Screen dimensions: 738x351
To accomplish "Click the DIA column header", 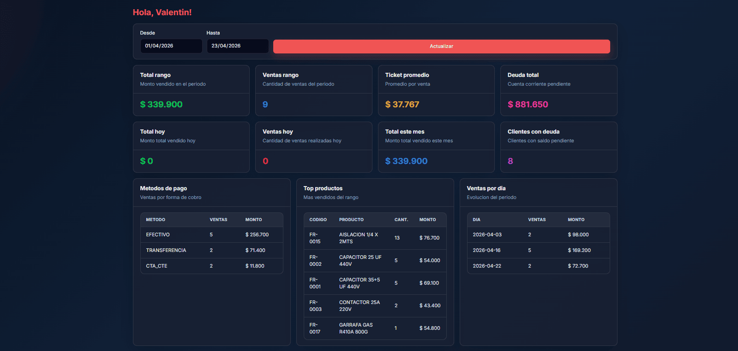I will [476, 220].
